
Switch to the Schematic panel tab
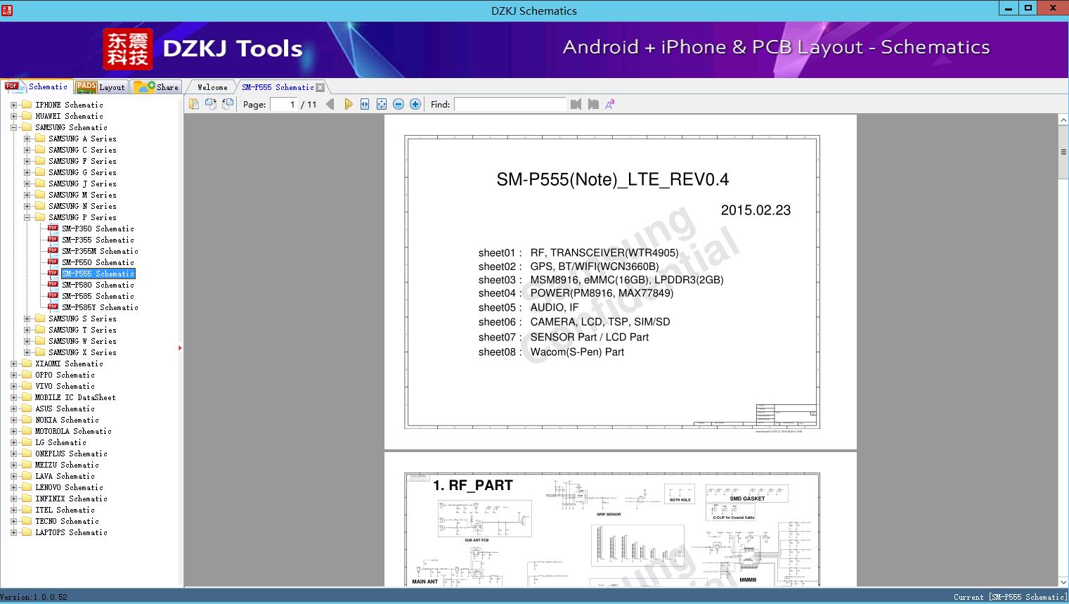pos(37,86)
